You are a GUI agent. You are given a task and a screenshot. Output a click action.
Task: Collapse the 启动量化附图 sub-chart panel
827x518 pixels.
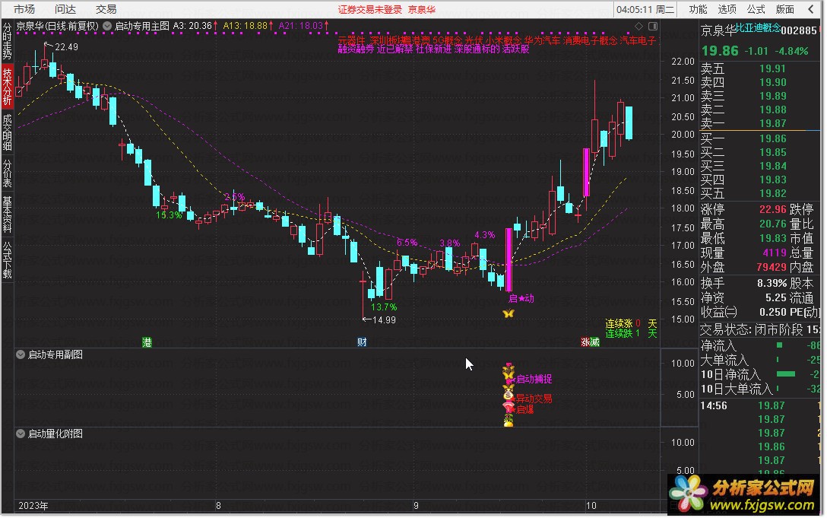click(21, 434)
